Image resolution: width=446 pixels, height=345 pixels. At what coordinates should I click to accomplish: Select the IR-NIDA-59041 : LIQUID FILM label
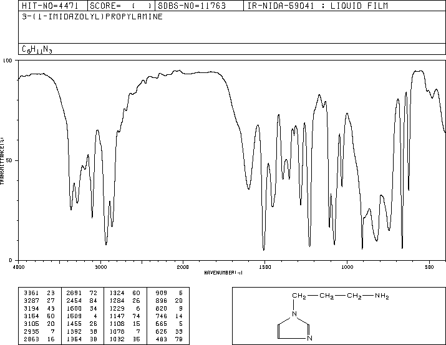(318, 6)
